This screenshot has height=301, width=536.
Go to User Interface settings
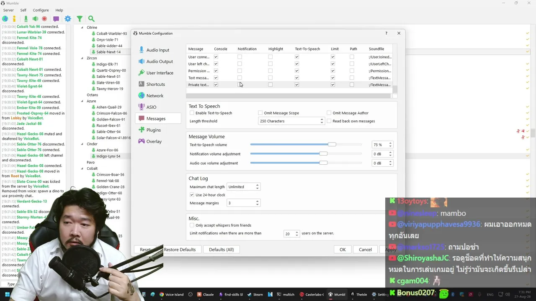[x=158, y=73]
